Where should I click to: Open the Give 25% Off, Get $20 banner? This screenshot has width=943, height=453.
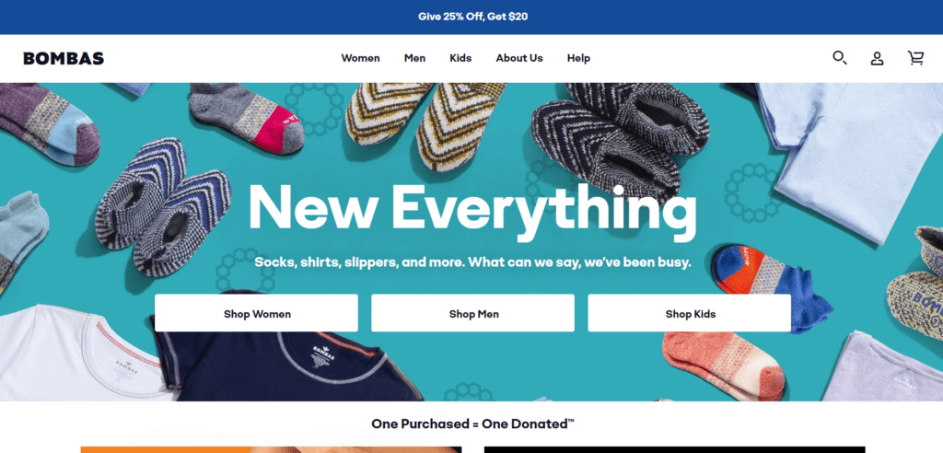pyautogui.click(x=472, y=17)
